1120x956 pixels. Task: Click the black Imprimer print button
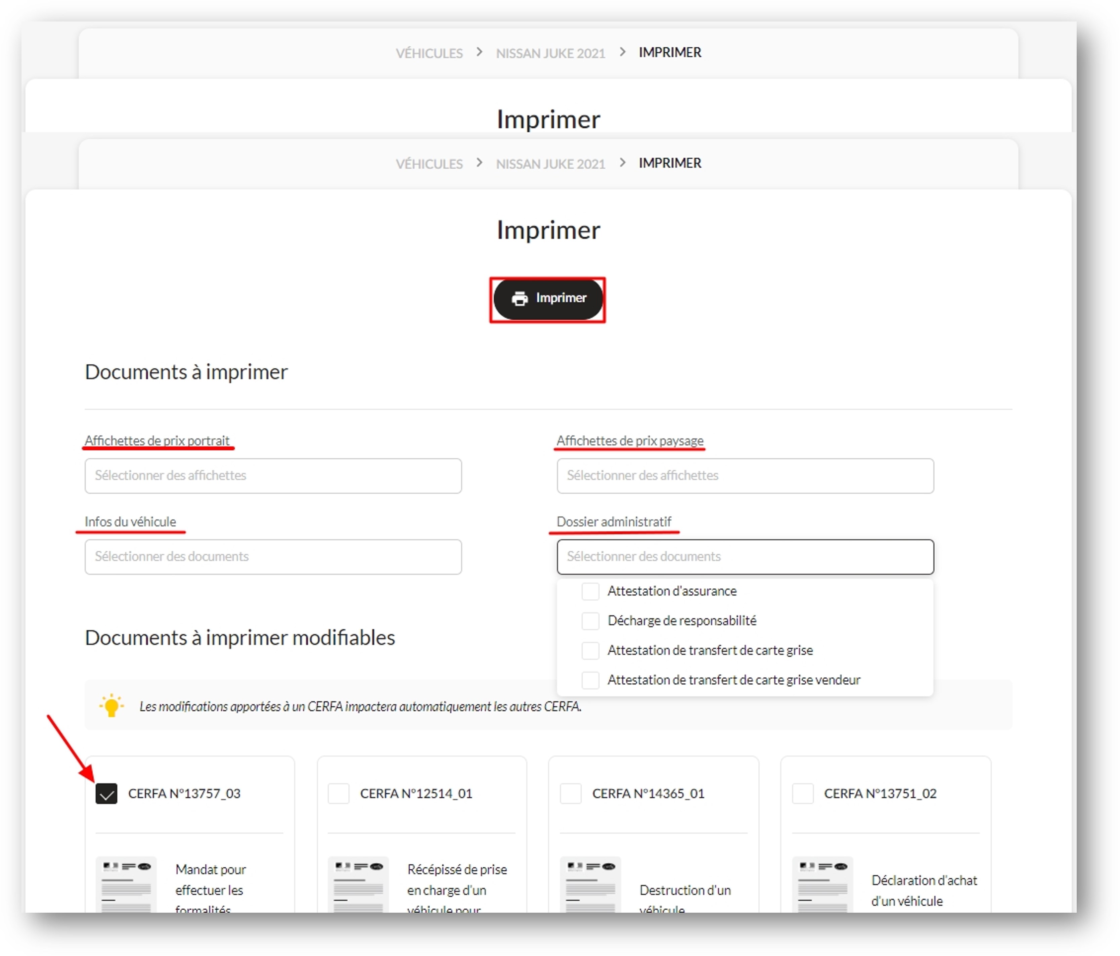coord(547,300)
